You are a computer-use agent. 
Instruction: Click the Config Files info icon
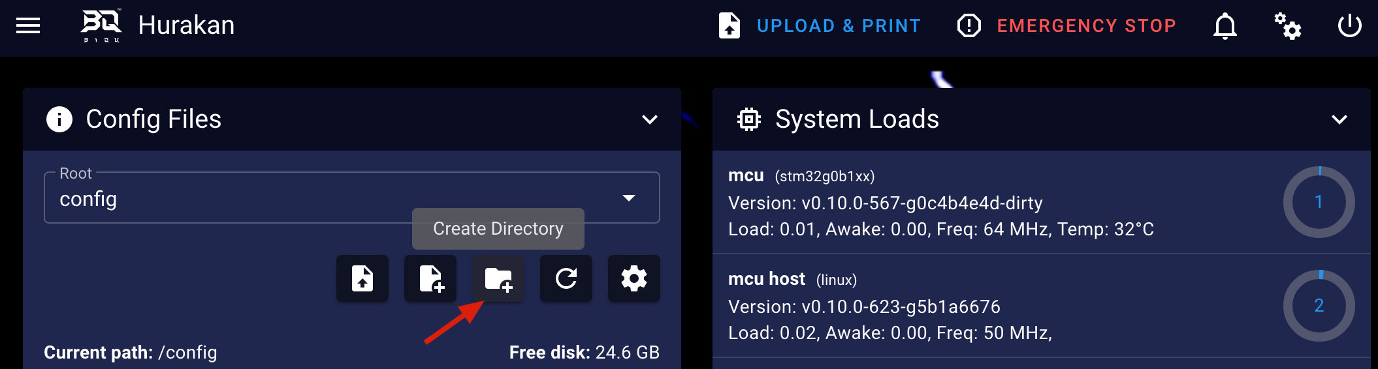[x=59, y=119]
